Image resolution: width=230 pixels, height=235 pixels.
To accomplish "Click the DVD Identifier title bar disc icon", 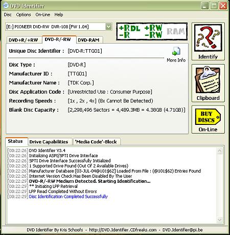I will pos(6,6).
